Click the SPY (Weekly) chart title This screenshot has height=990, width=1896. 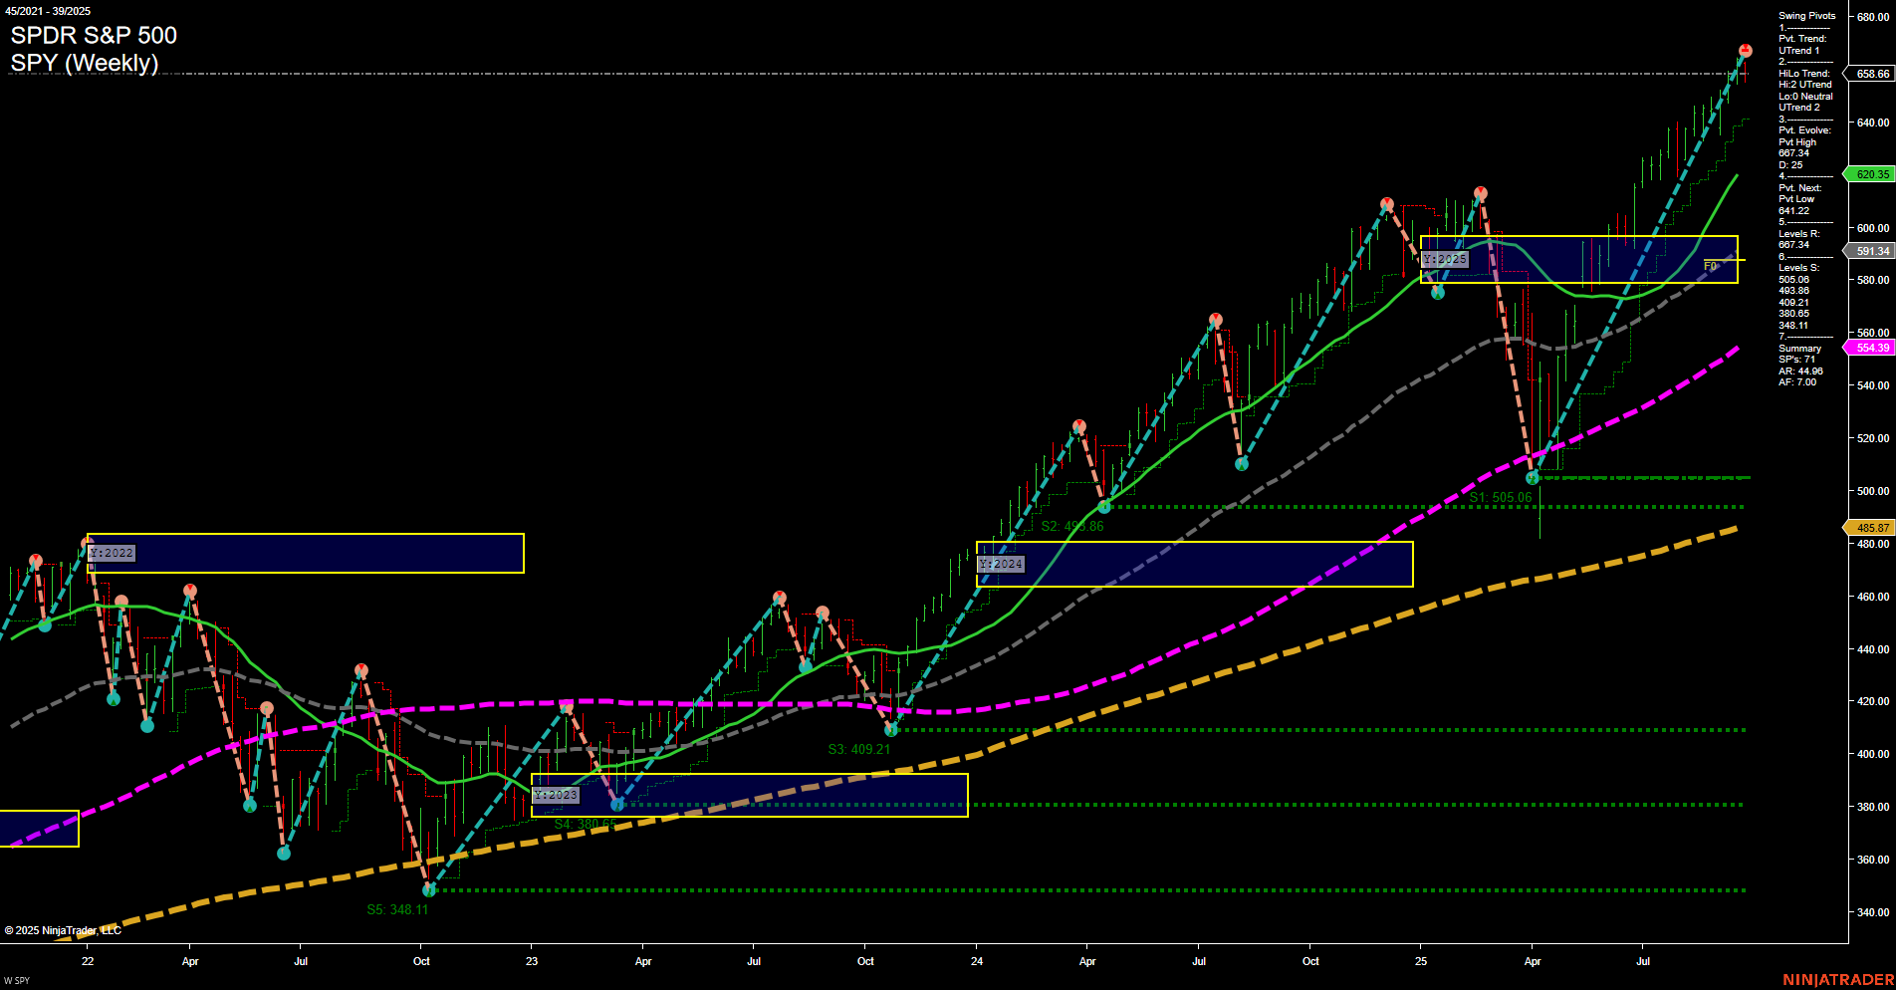click(85, 64)
